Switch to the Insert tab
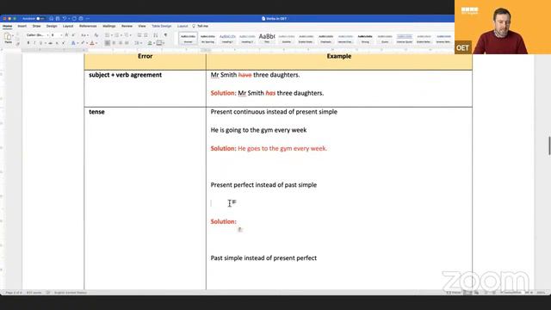Screen dimensions: 551x310 22,26
